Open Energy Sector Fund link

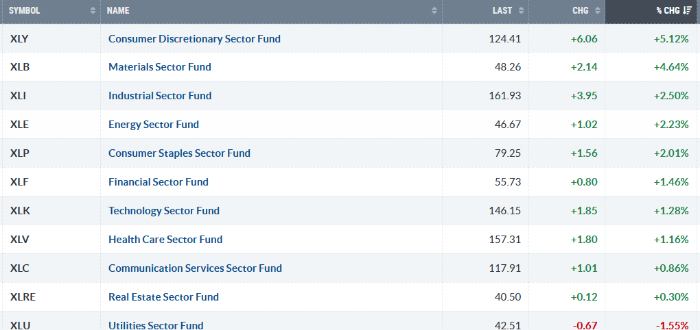(x=153, y=125)
